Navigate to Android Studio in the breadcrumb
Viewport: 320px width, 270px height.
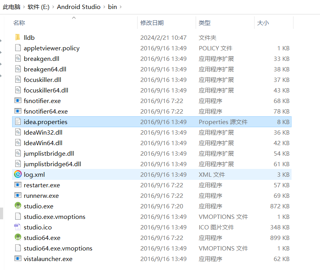[x=79, y=7]
